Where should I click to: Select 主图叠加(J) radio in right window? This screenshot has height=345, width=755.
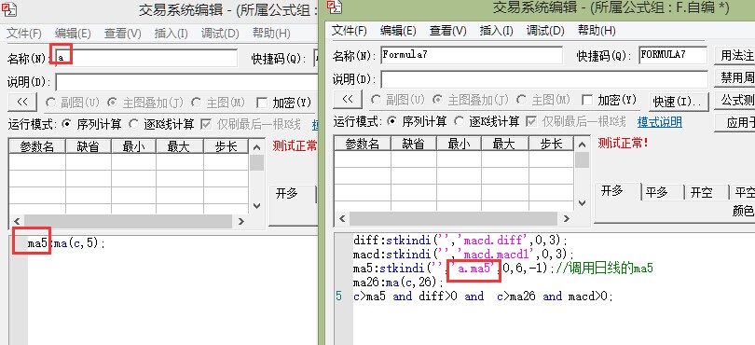tap(471, 100)
